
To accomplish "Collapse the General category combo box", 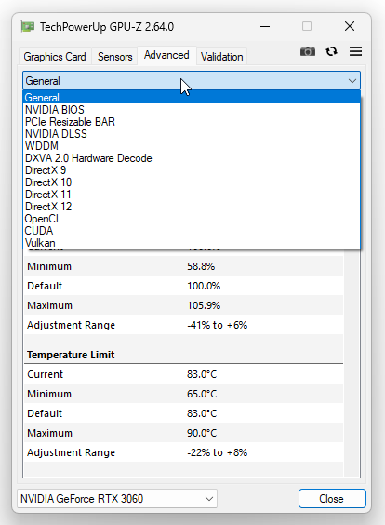I will (192, 81).
